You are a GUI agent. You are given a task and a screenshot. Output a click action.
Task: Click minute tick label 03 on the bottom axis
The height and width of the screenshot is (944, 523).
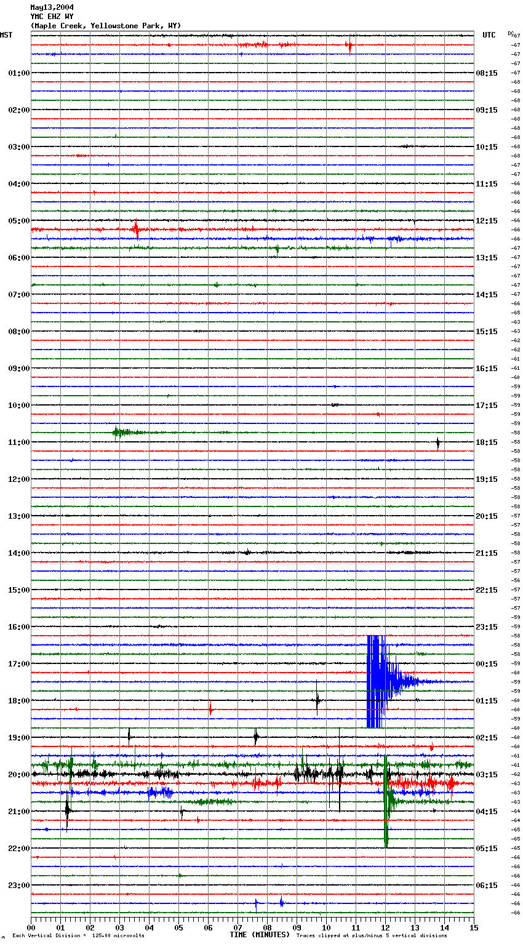tap(119, 927)
